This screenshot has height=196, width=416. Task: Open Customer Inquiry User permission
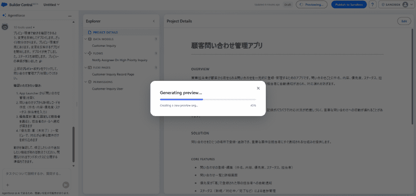(x=107, y=89)
